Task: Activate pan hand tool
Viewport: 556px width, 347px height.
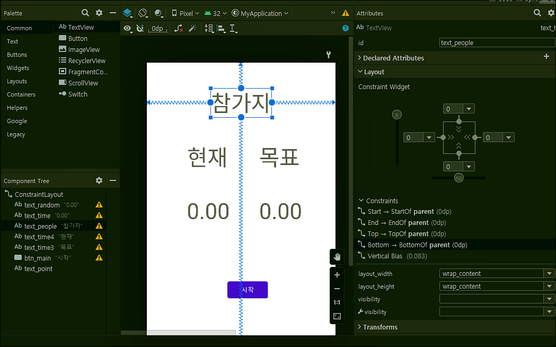Action: (337, 257)
